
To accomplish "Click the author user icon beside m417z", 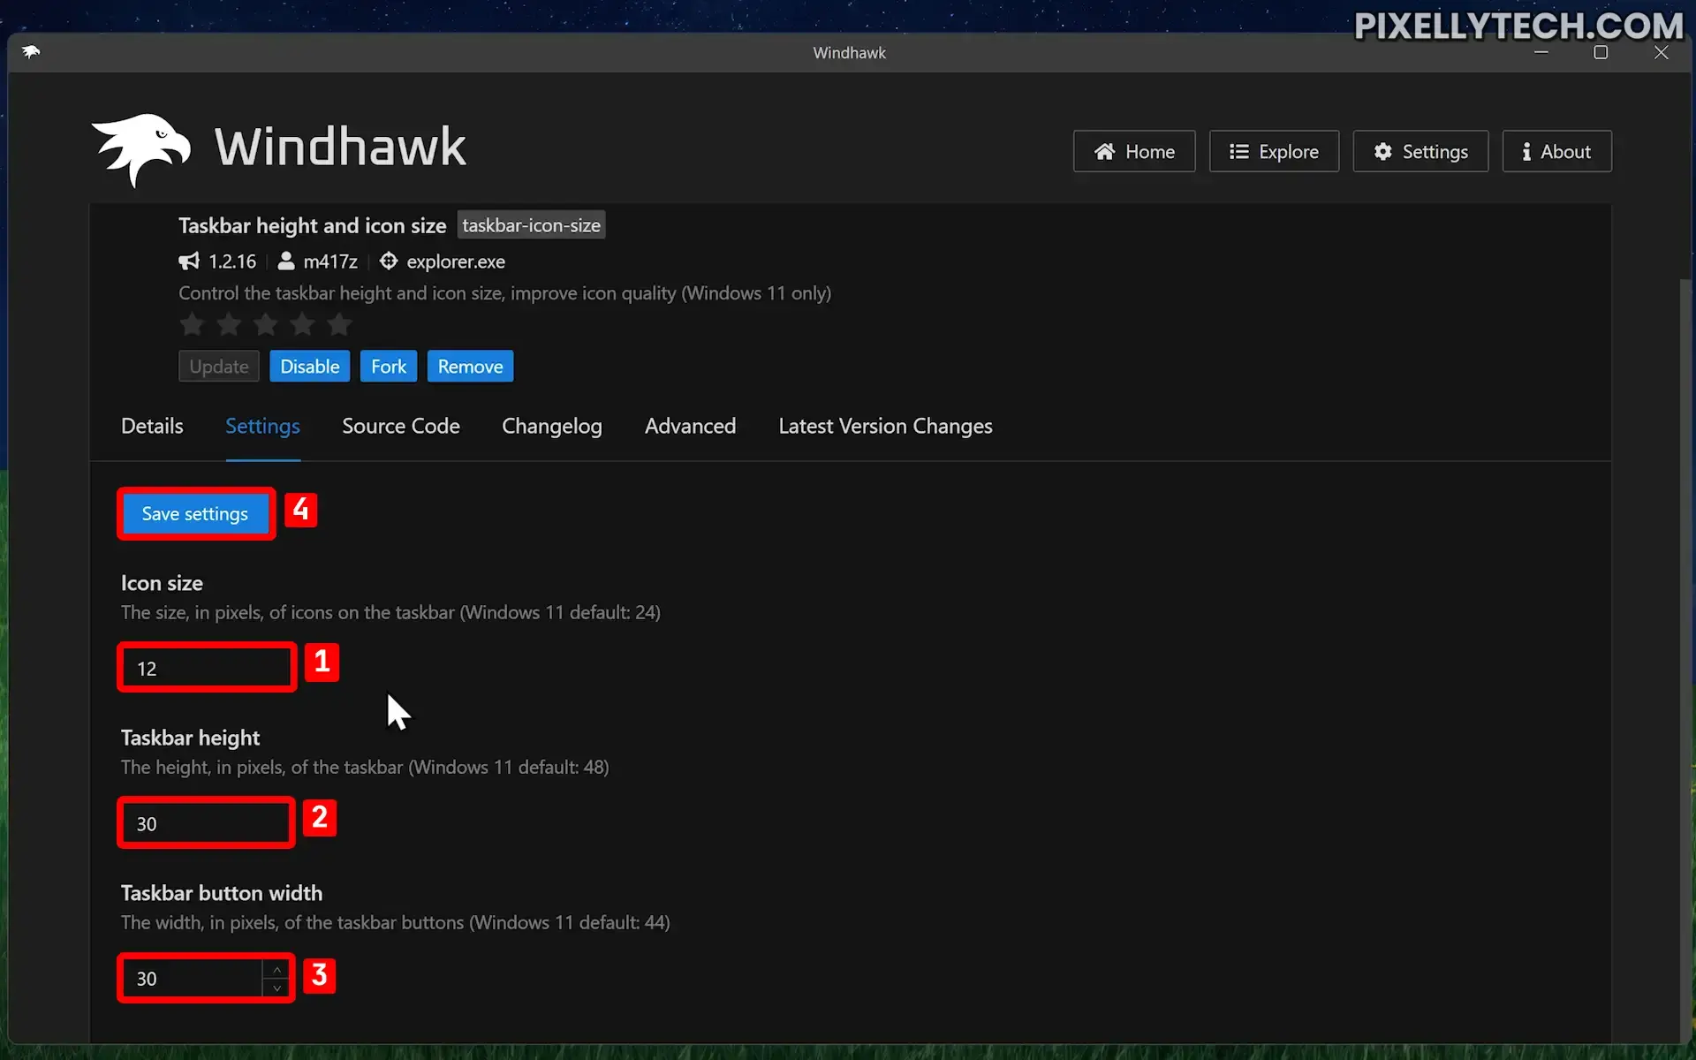I will click(286, 261).
